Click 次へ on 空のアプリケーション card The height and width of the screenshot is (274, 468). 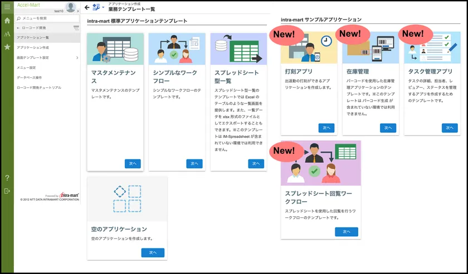click(x=153, y=252)
